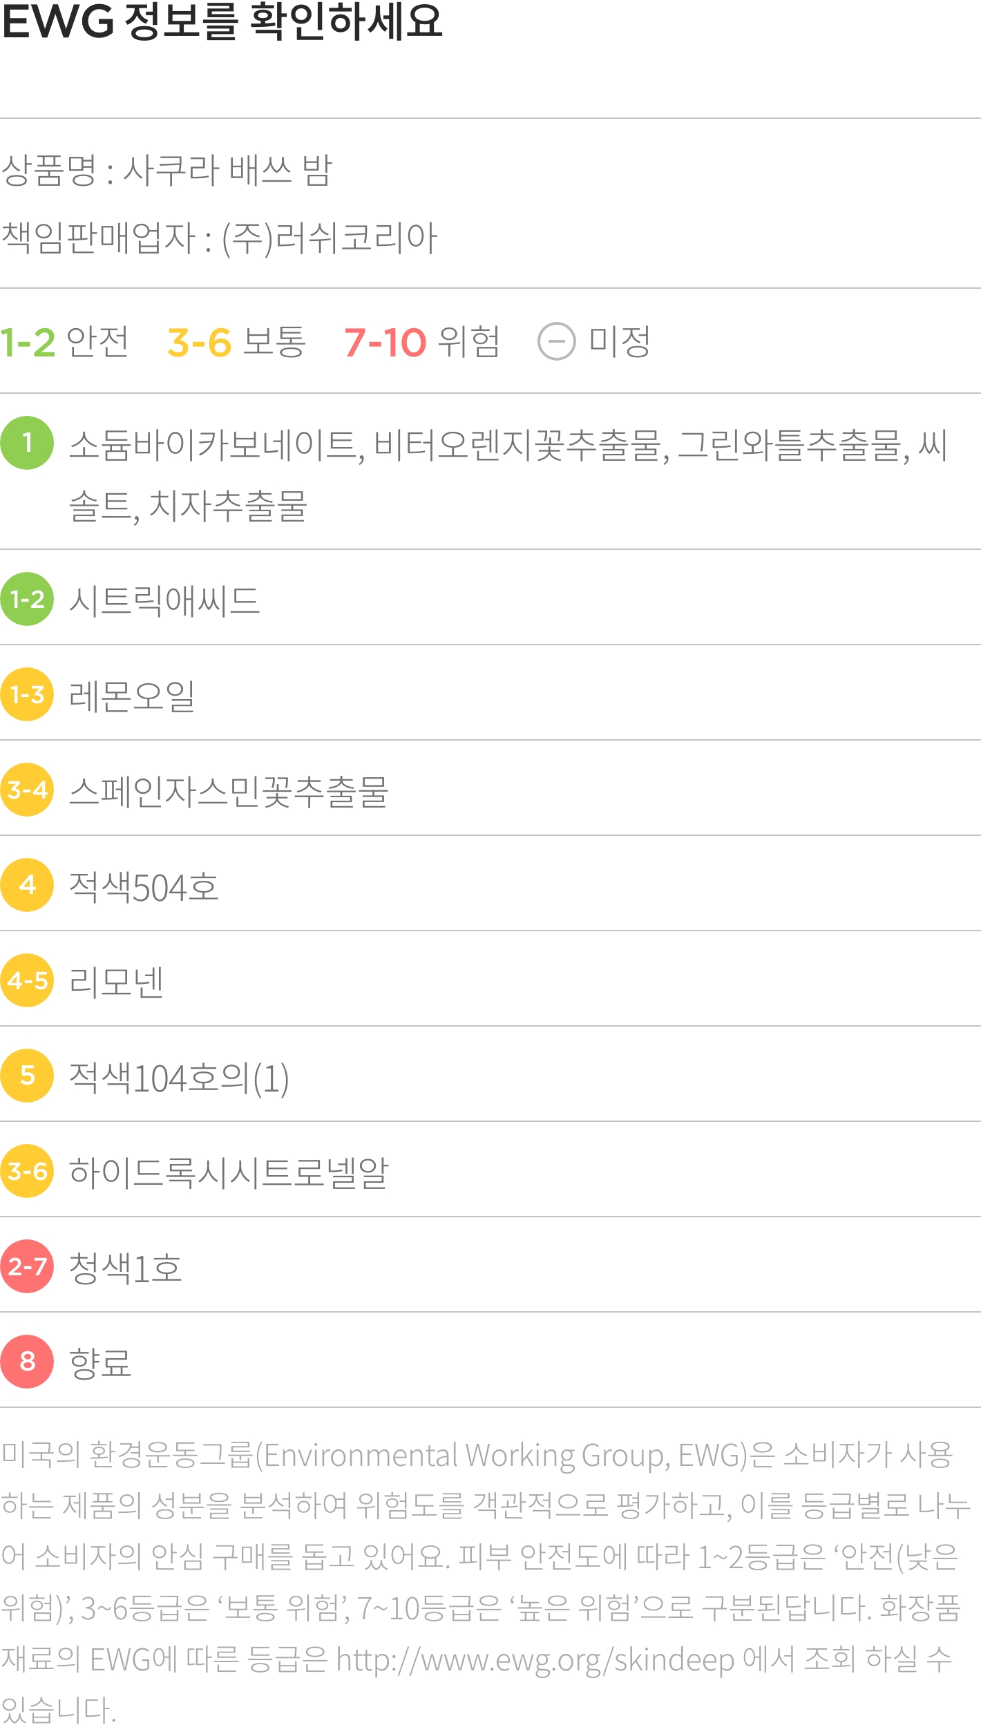Click the 1-2 안전 legend label
The width and height of the screenshot is (981, 1734).
click(x=64, y=341)
